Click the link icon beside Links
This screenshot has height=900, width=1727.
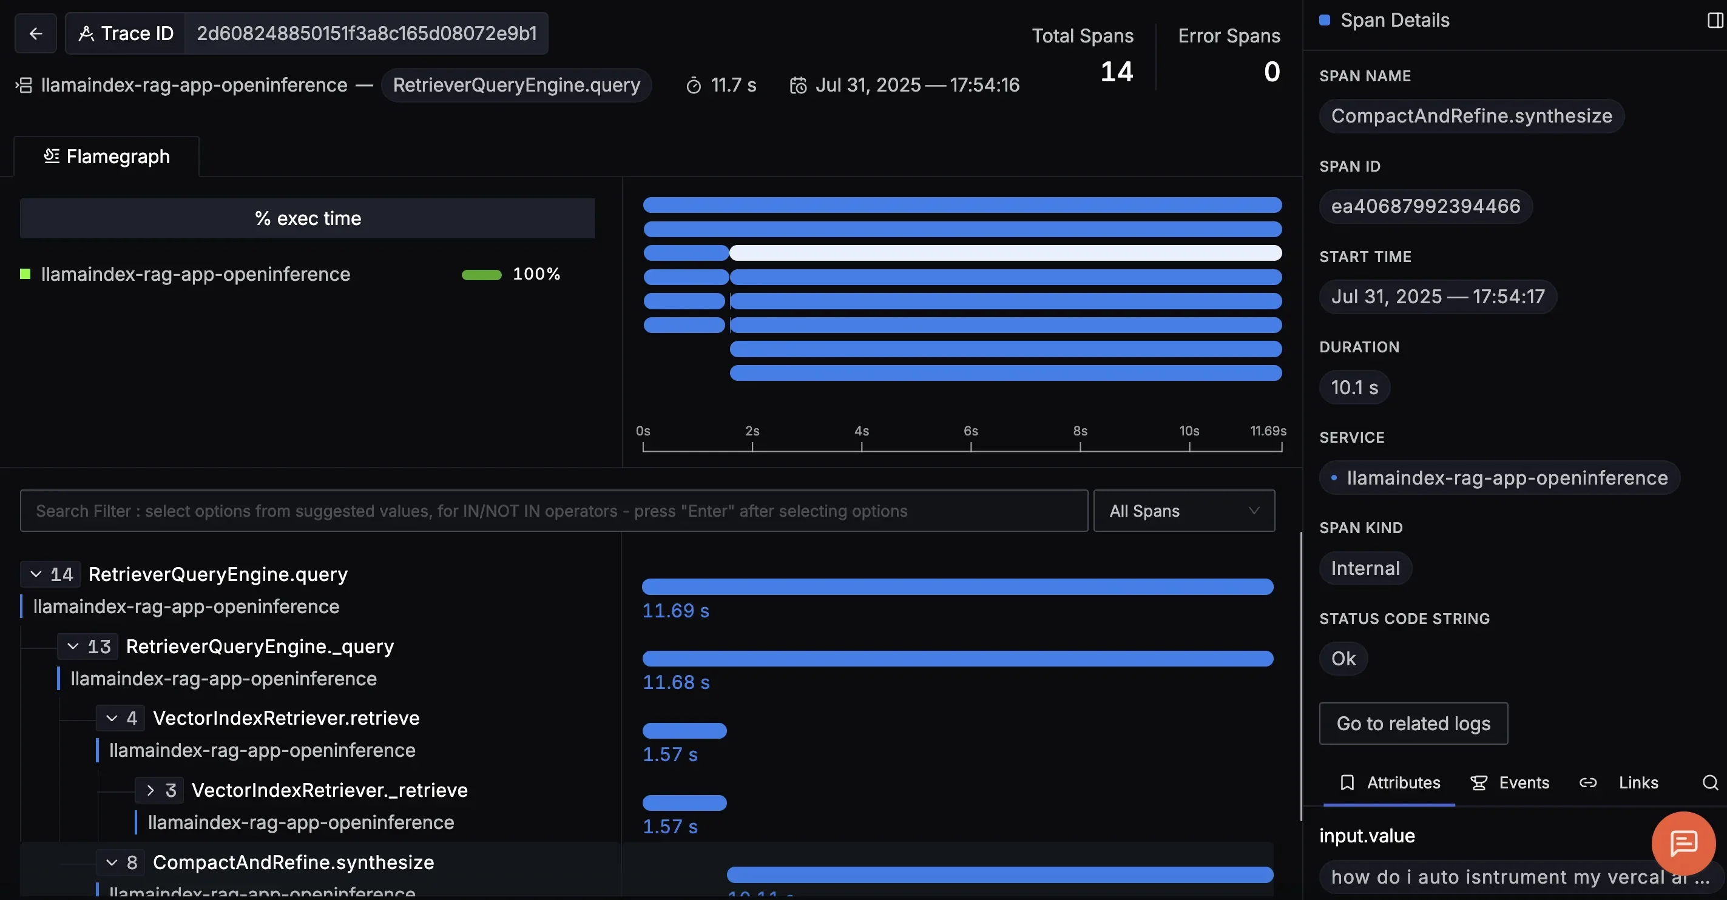pos(1588,782)
